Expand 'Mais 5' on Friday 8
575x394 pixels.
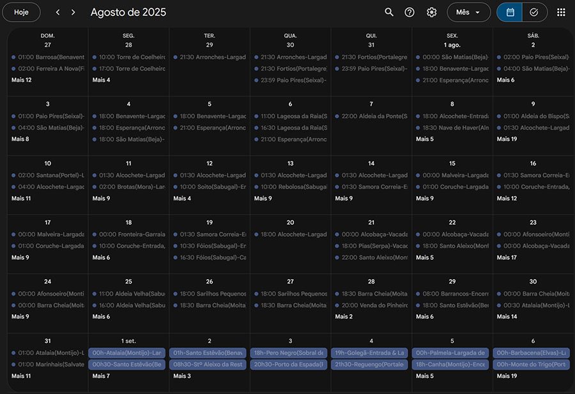pos(425,139)
